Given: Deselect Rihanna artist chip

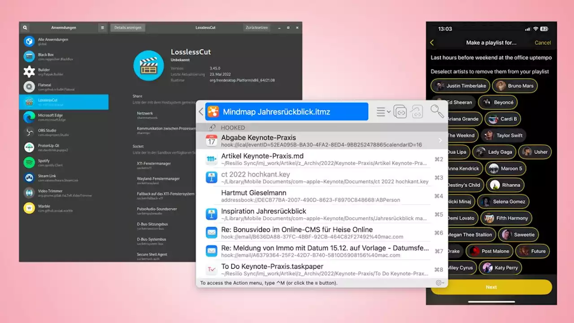Looking at the screenshot, I should pyautogui.click(x=505, y=185).
